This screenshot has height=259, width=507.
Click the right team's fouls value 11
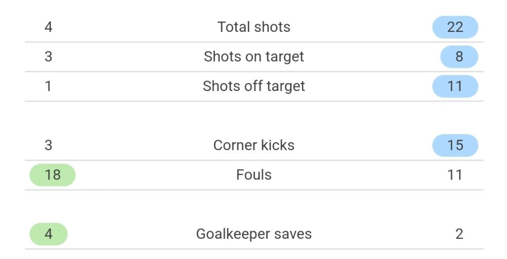[x=455, y=175]
